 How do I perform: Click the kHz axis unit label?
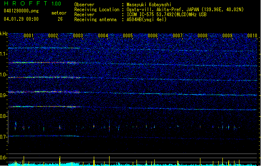4,34
